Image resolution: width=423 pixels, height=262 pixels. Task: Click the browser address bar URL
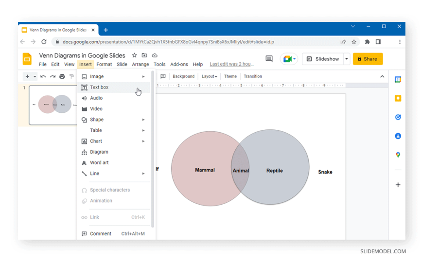click(x=168, y=42)
